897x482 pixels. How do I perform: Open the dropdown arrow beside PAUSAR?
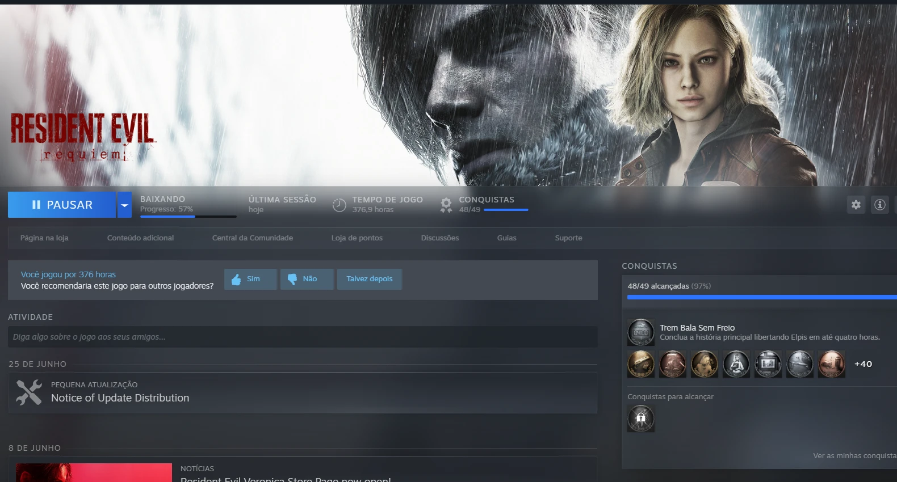point(124,205)
